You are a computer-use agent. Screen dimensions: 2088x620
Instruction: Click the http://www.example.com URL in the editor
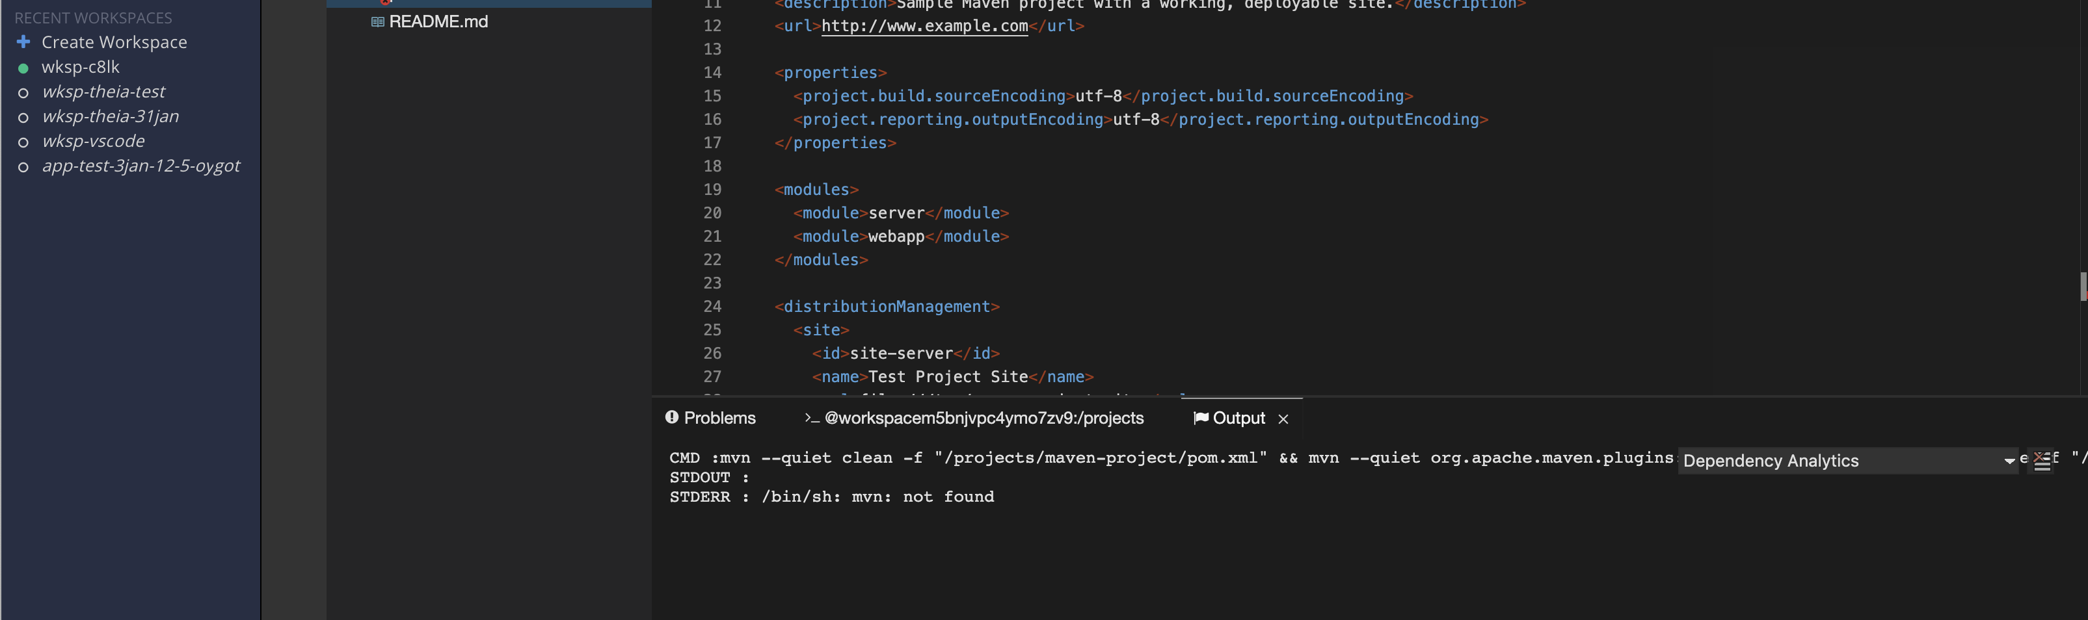tap(925, 26)
